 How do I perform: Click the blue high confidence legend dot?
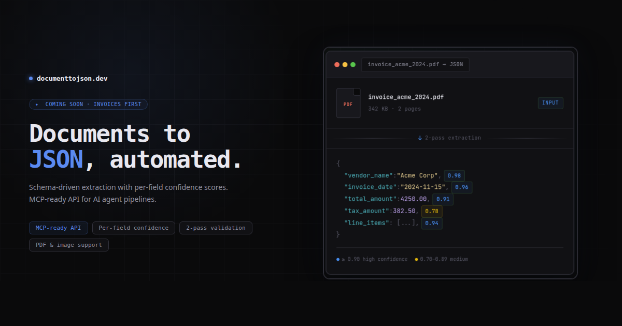click(338, 259)
